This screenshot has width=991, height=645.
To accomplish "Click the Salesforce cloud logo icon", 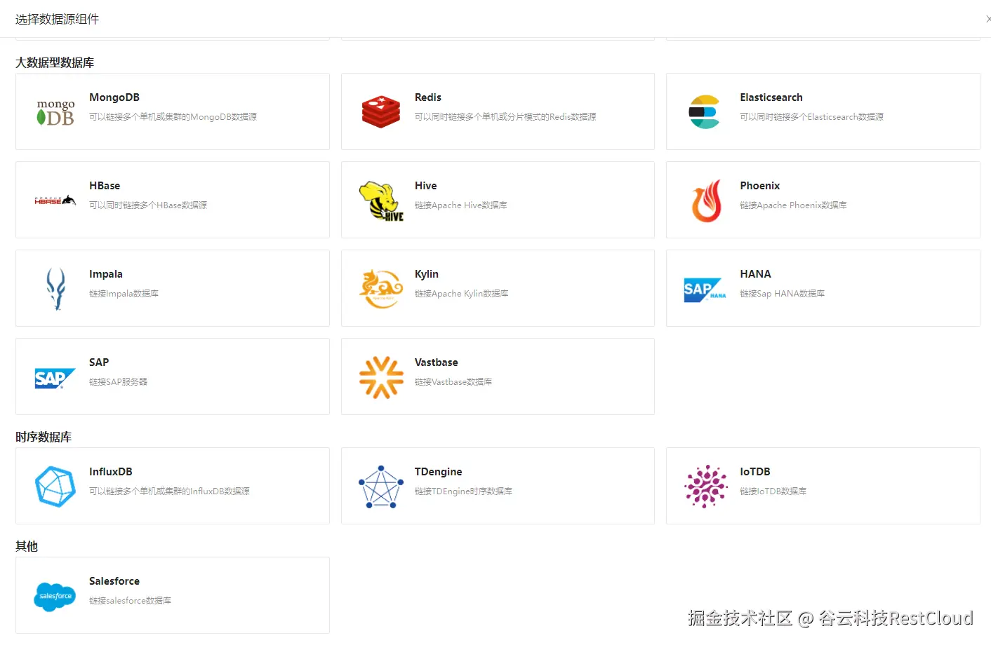I will (55, 597).
